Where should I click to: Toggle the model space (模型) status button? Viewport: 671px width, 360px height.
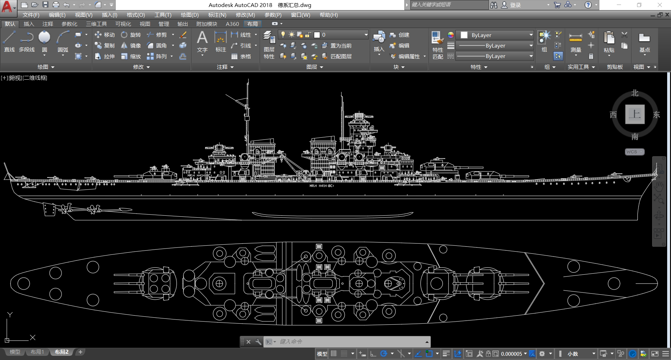tap(322, 354)
